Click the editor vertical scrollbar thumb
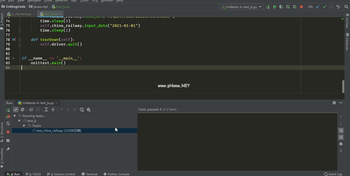The width and height of the screenshot is (350, 176). (x=343, y=86)
